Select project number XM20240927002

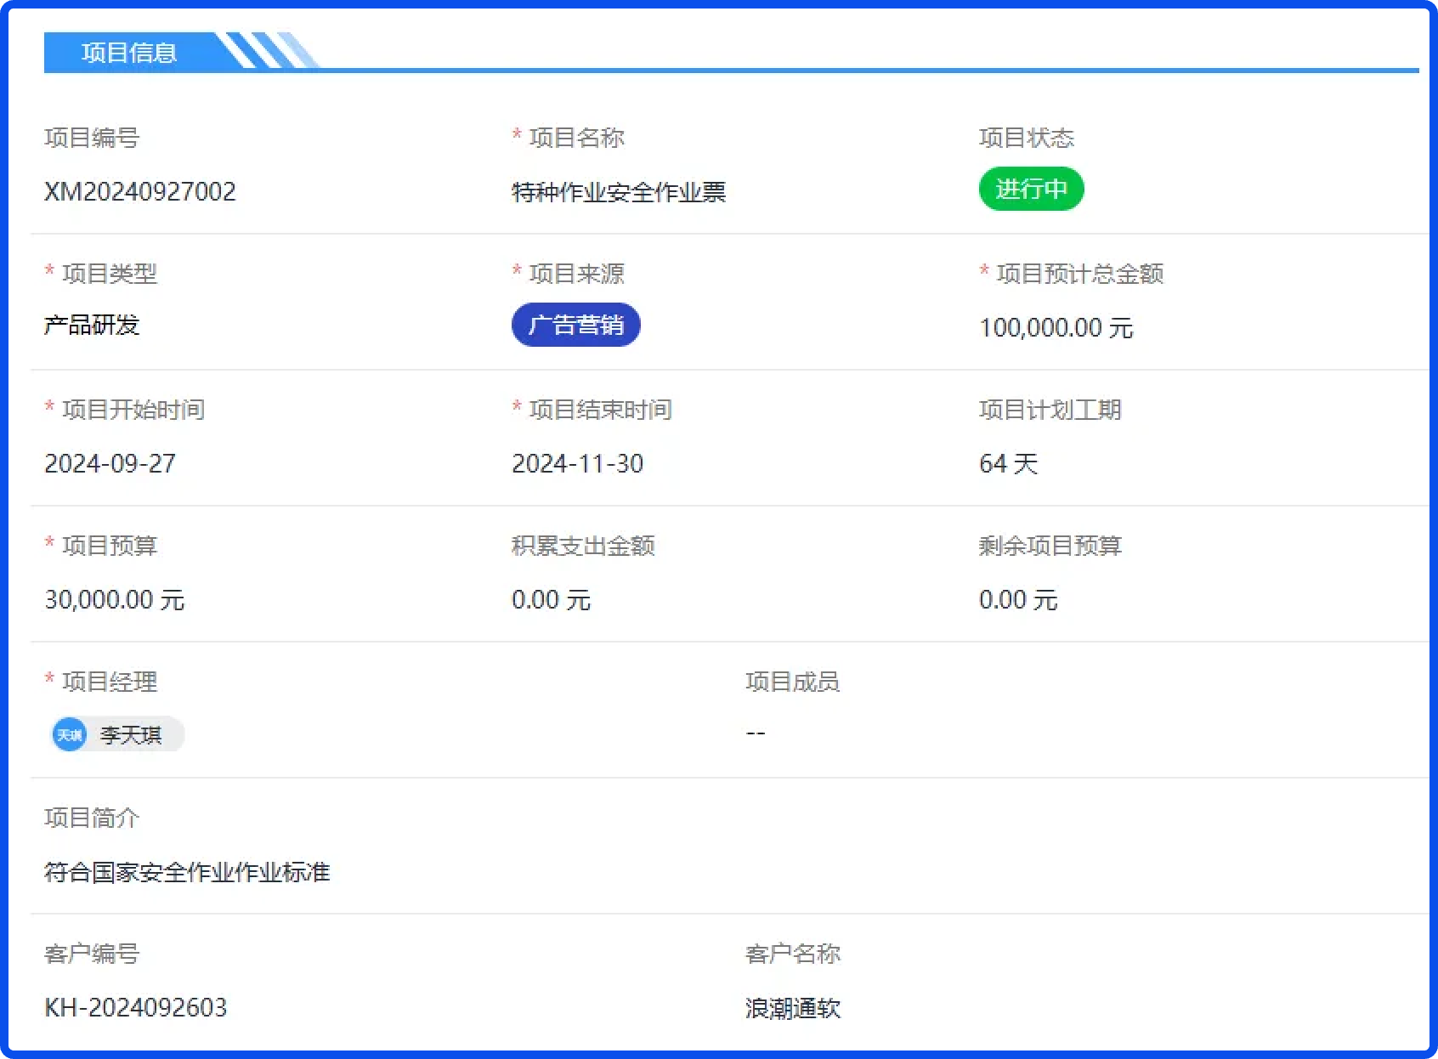pos(140,192)
